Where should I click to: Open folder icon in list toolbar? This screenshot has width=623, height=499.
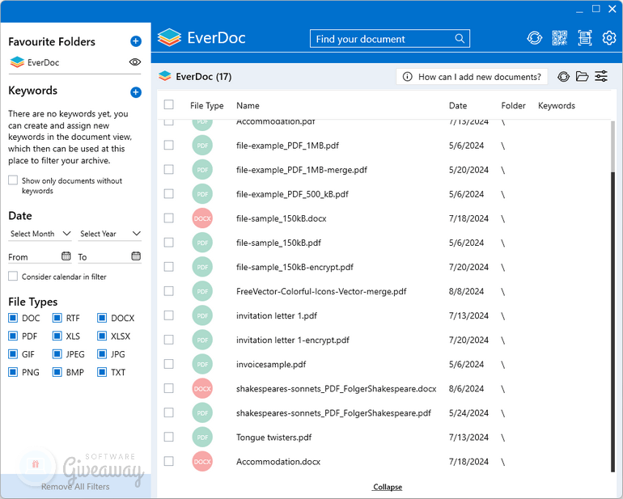582,76
